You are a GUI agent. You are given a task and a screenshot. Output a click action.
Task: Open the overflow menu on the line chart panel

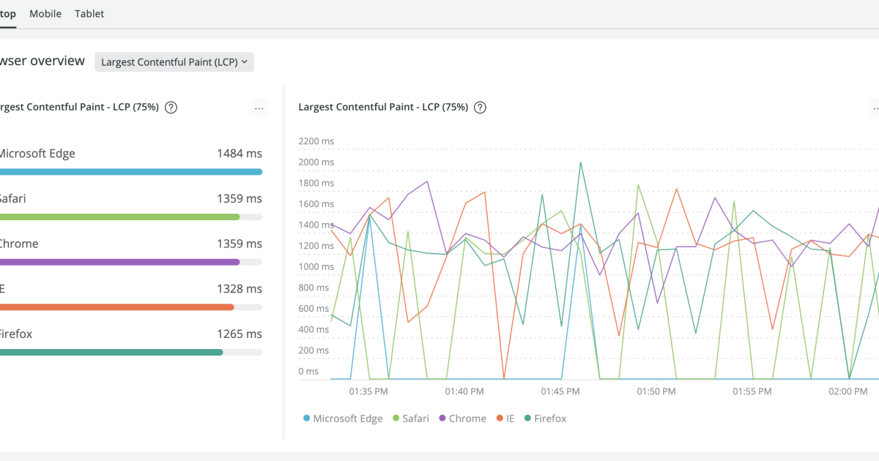(876, 108)
